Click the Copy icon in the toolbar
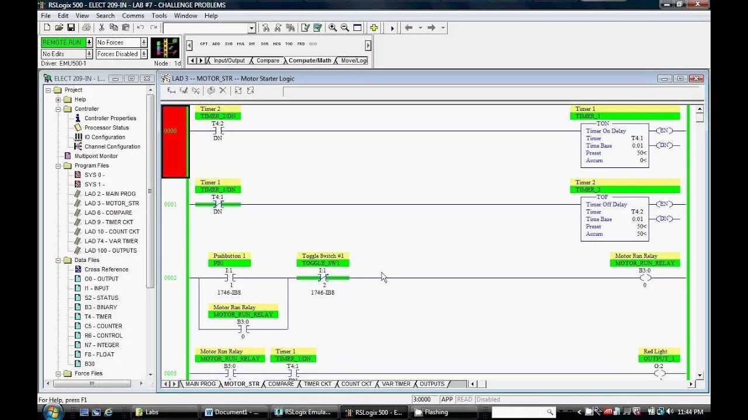The image size is (748, 420). [113, 27]
